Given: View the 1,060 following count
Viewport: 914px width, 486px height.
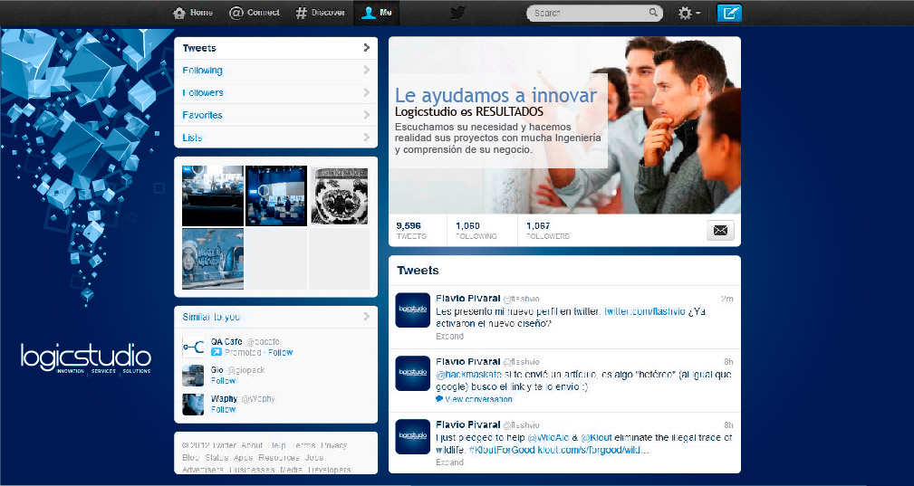Looking at the screenshot, I should click(476, 231).
